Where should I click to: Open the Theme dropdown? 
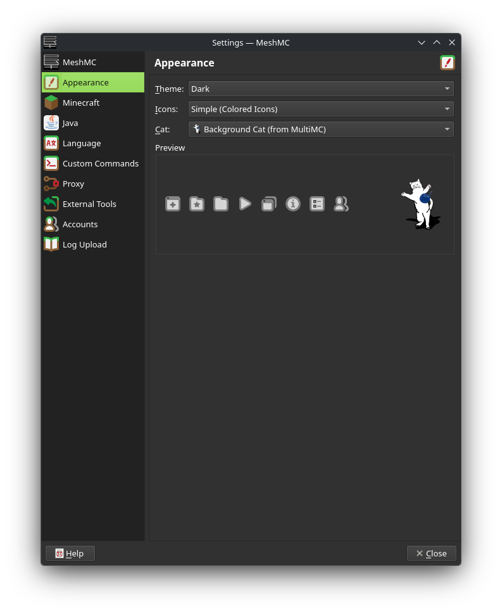point(321,89)
